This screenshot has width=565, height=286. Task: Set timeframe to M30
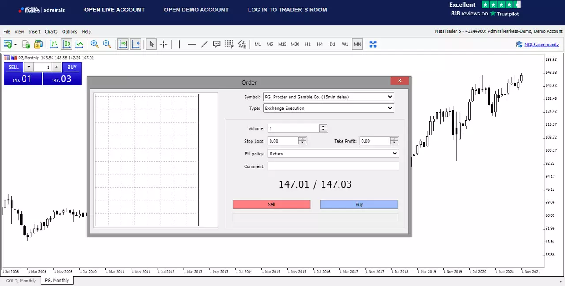[x=295, y=44]
